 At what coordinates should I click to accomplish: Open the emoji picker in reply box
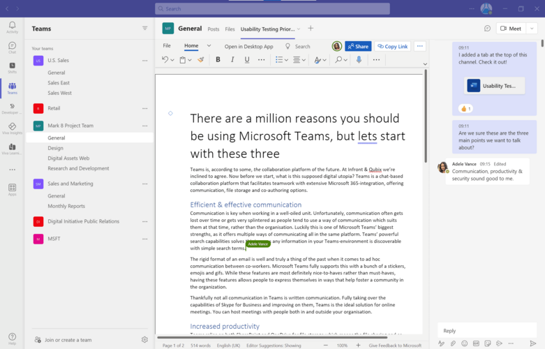point(464,343)
